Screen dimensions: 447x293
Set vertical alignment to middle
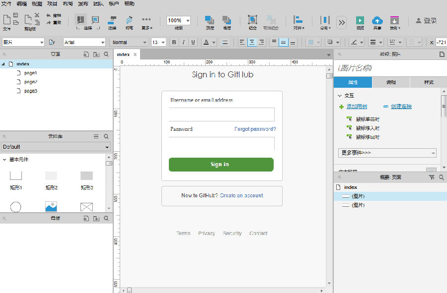(283, 42)
